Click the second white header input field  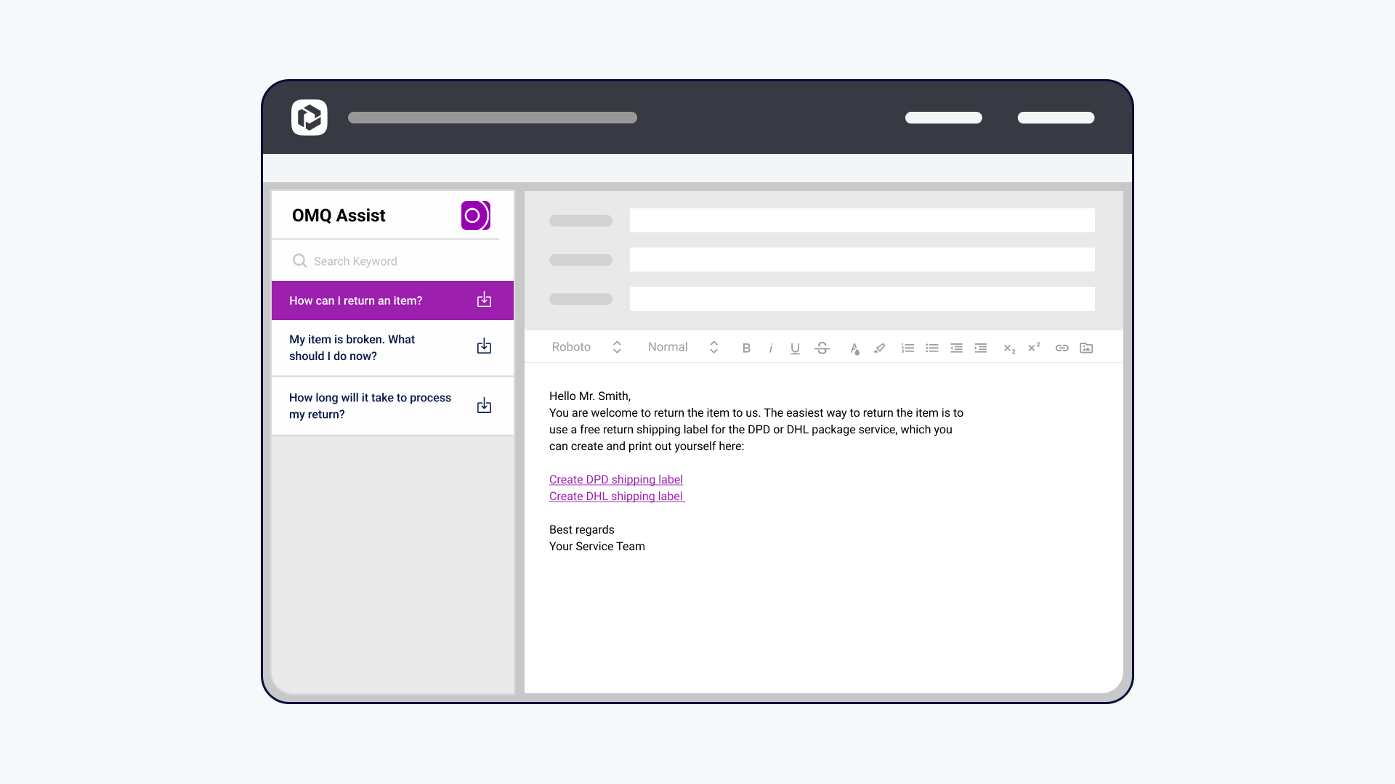coord(862,260)
